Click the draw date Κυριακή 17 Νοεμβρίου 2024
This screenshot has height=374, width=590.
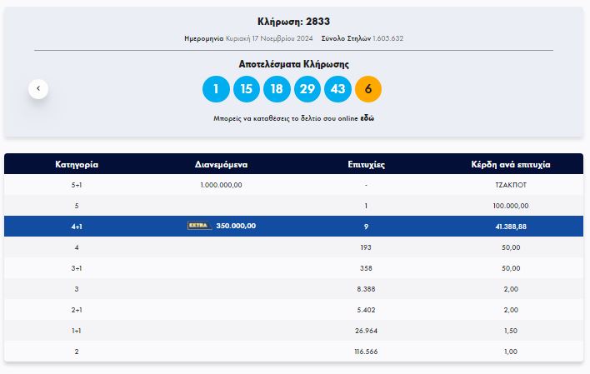(268, 39)
